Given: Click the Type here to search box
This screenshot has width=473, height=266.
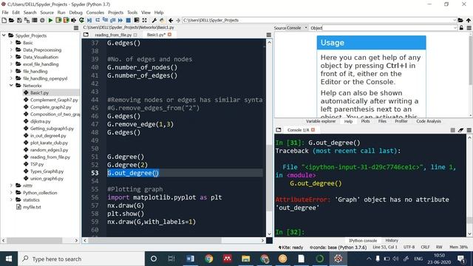Looking at the screenshot, I should click(81, 259).
